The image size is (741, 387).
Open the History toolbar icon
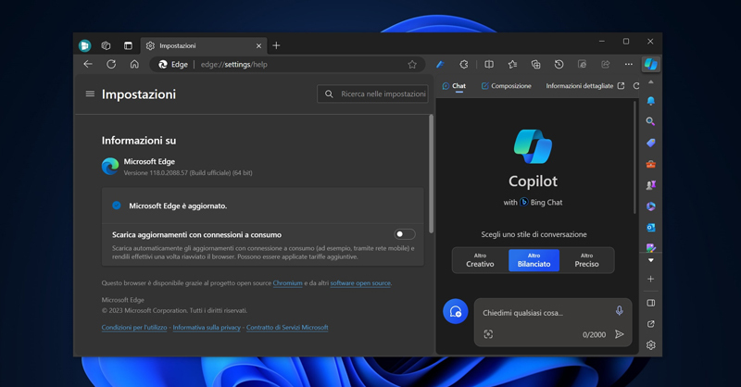[559, 64]
